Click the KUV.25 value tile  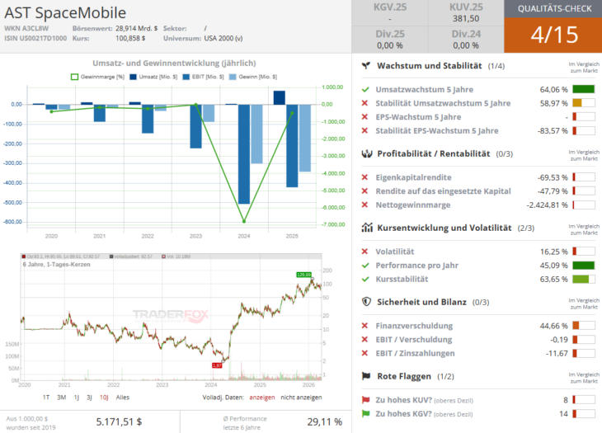click(x=465, y=13)
